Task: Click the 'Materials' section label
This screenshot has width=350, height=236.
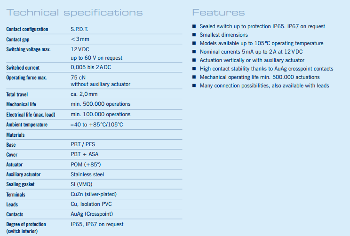Action: 16,135
